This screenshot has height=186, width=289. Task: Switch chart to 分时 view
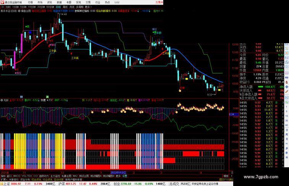coord(8,7)
